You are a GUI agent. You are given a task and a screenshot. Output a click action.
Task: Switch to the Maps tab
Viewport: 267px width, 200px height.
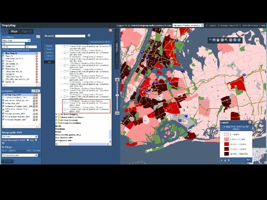[x=14, y=31]
